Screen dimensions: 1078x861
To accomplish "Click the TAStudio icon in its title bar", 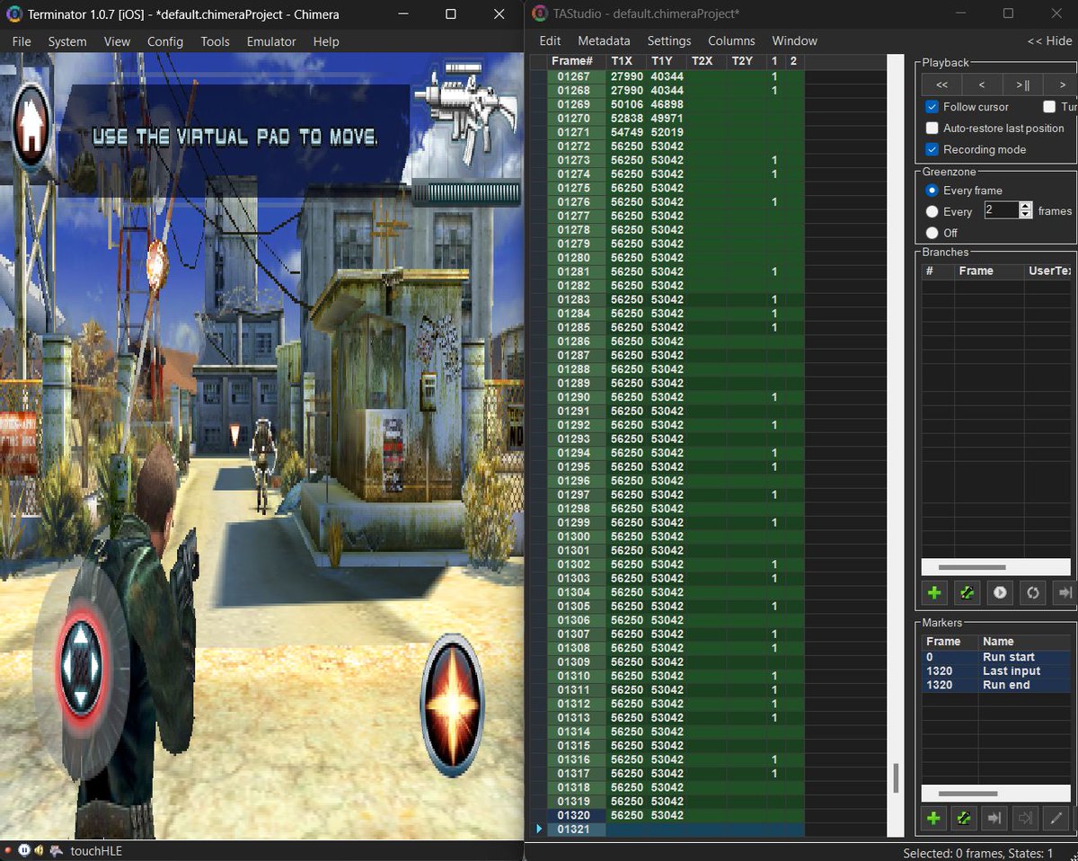I will pyautogui.click(x=539, y=13).
